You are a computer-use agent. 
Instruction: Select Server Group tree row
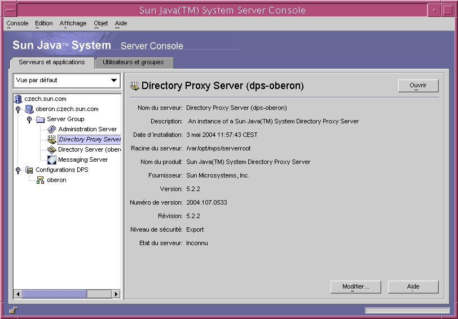(x=65, y=119)
